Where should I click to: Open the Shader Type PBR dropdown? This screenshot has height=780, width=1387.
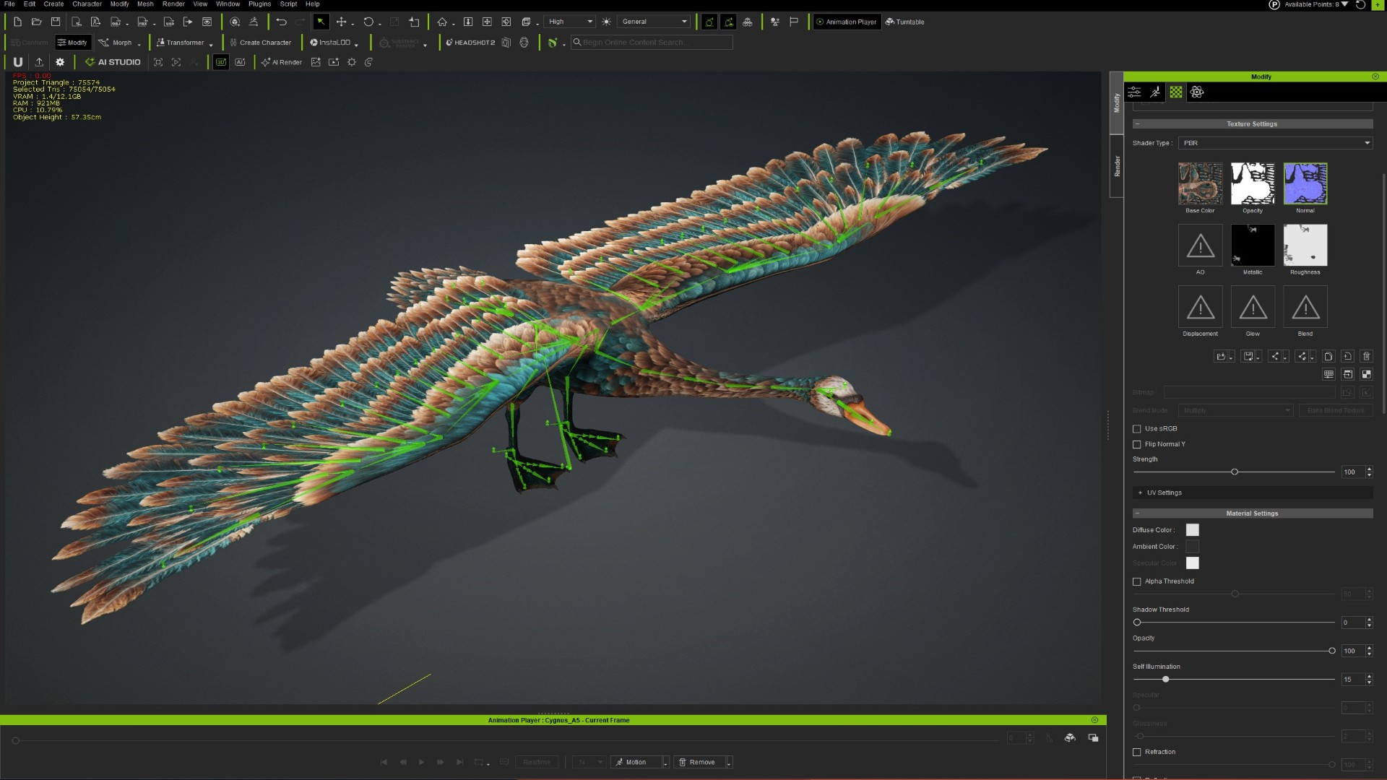coord(1275,143)
